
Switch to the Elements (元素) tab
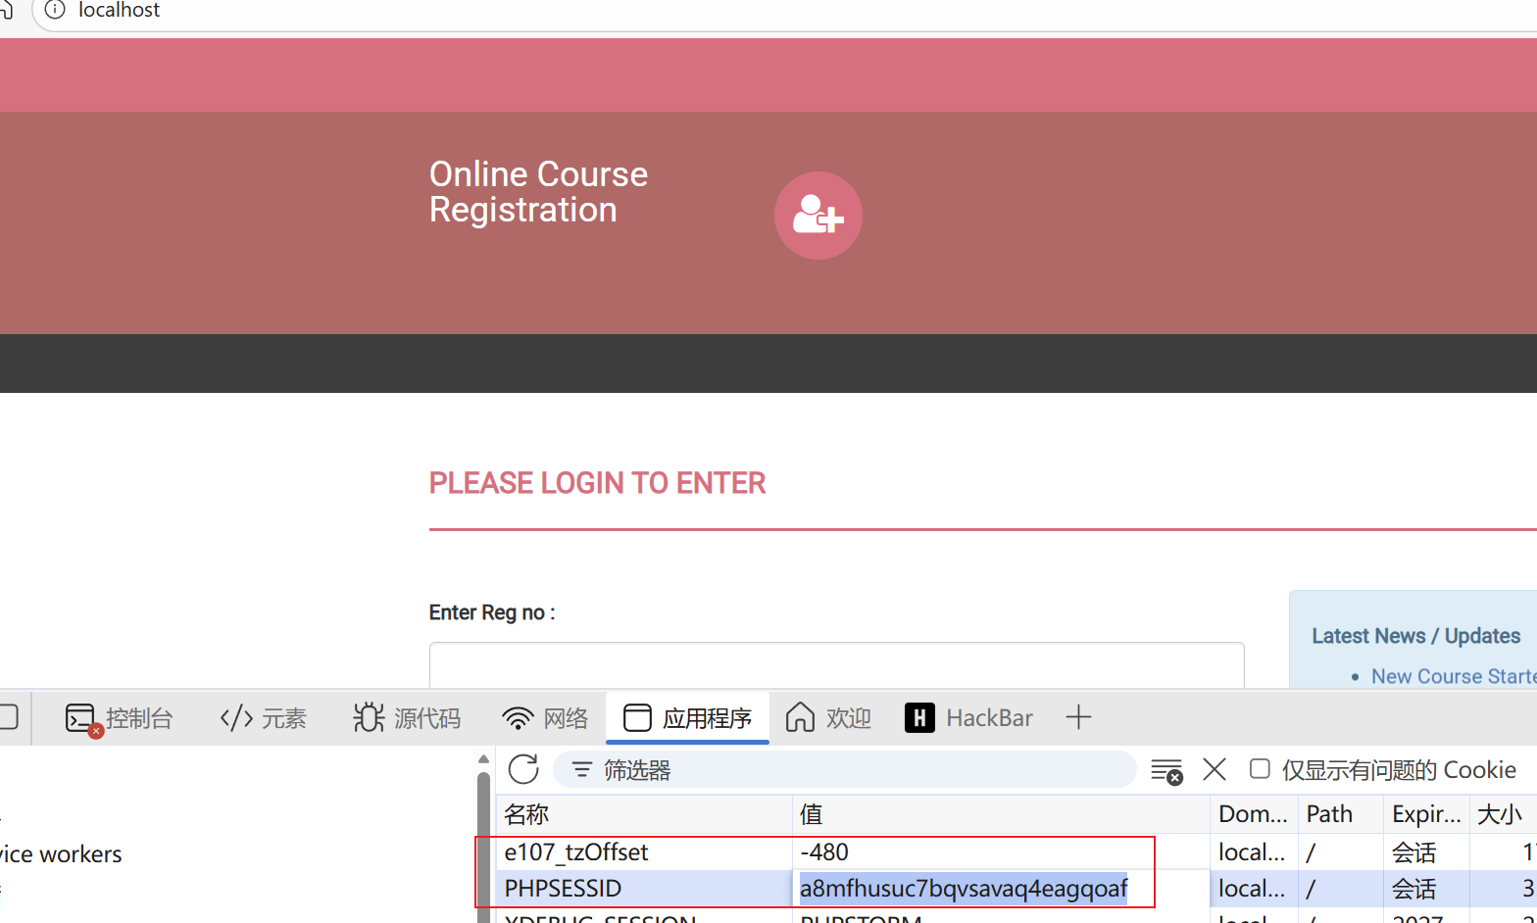click(x=264, y=718)
